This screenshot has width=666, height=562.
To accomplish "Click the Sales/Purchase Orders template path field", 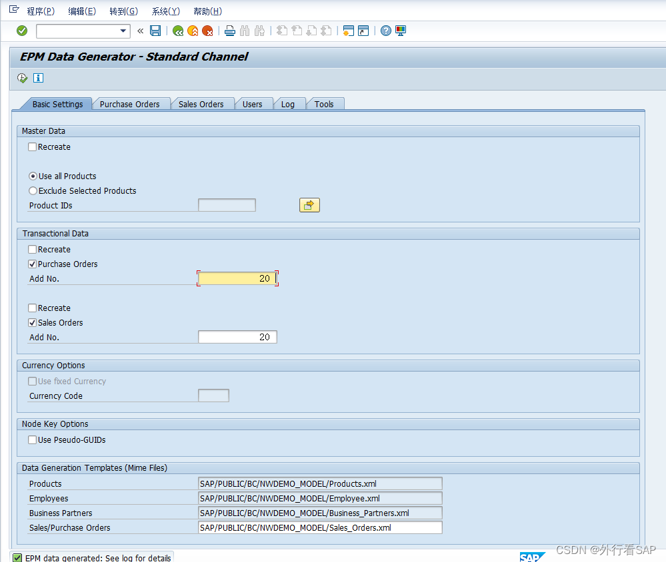I will tap(320, 527).
